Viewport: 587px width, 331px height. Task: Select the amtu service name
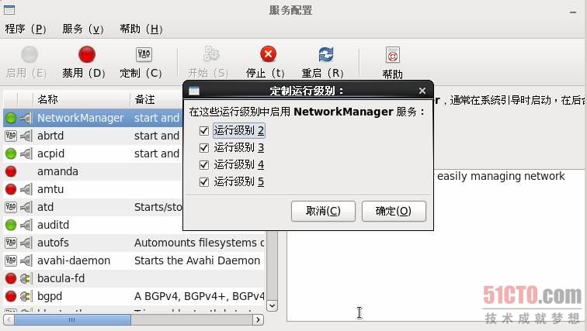[x=50, y=189]
